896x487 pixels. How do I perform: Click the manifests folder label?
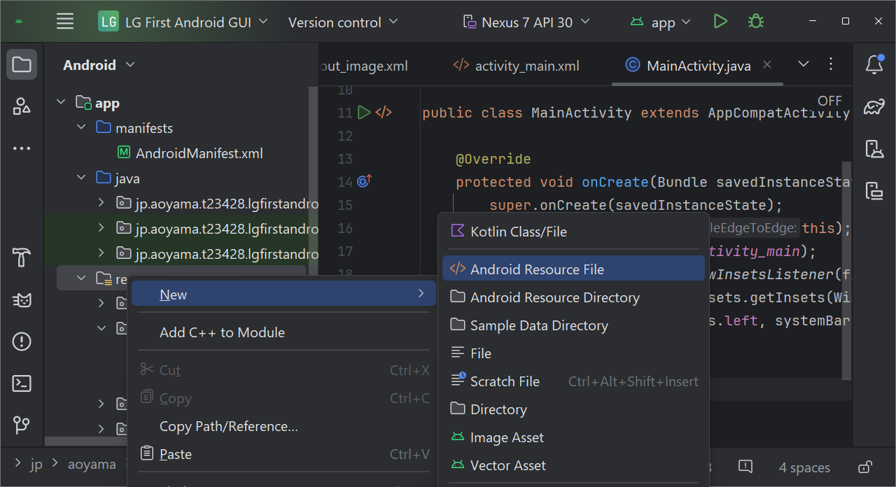(143, 128)
